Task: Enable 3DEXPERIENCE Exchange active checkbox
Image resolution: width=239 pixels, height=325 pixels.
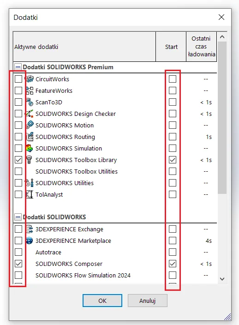Action: click(x=18, y=229)
